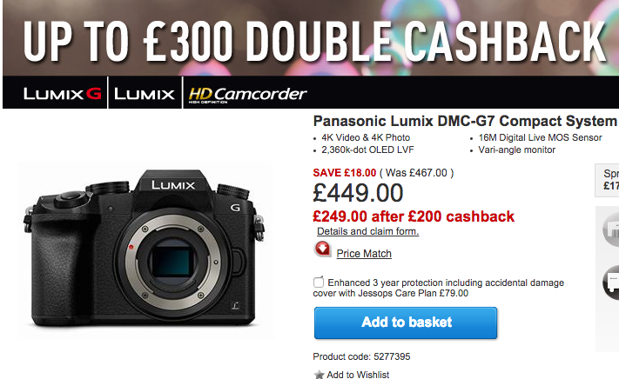619x379 pixels.
Task: Click the Lumix G7 camera product image
Action: pyautogui.click(x=145, y=249)
